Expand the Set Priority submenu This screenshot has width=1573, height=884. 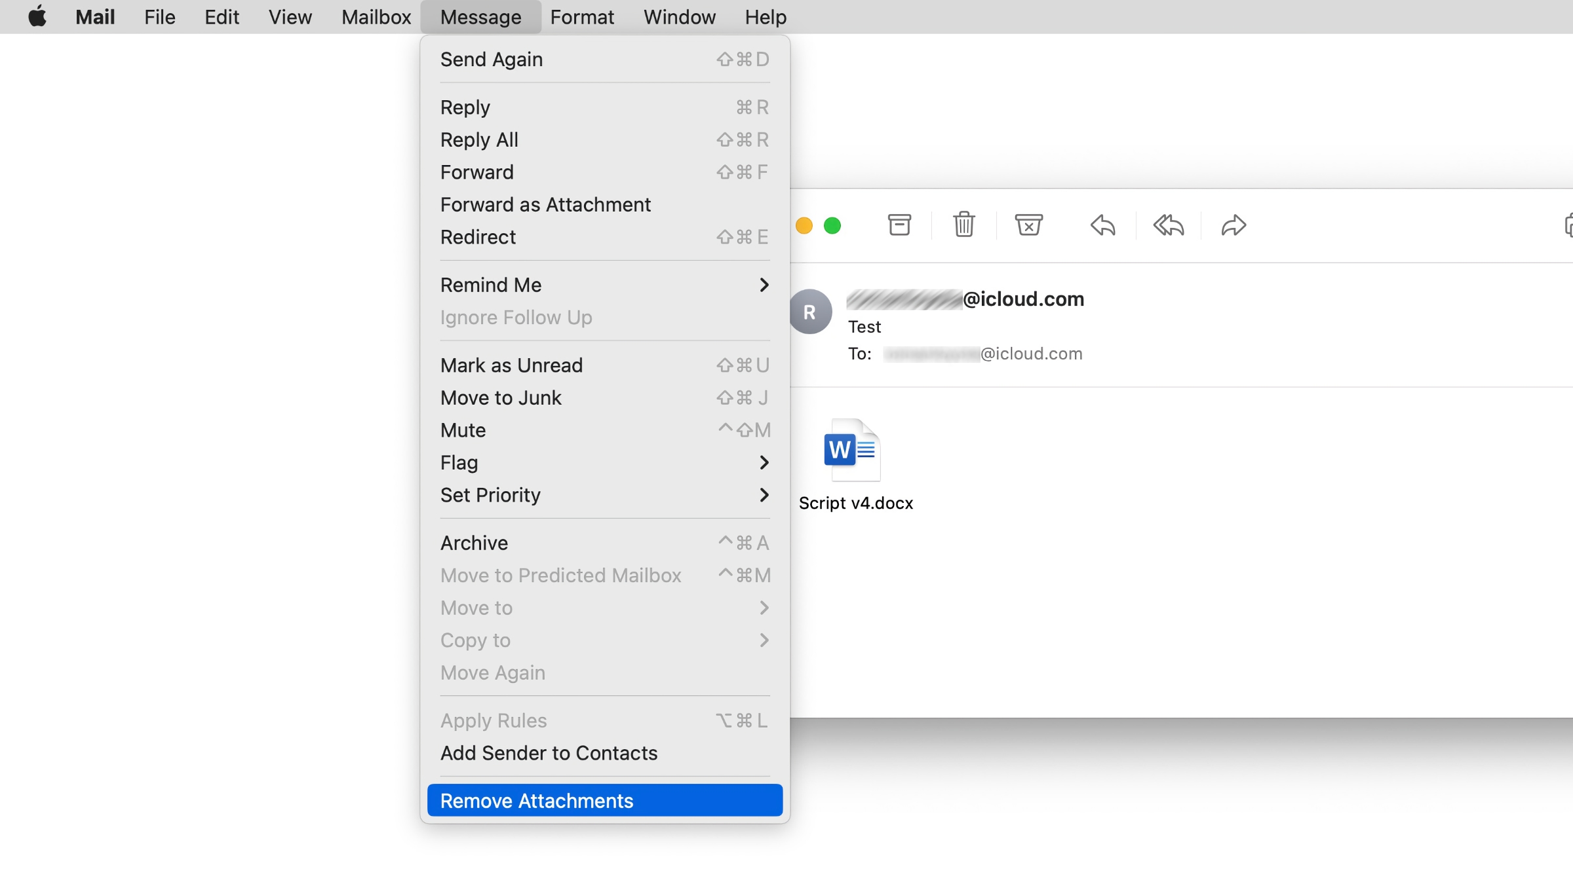[x=490, y=495]
